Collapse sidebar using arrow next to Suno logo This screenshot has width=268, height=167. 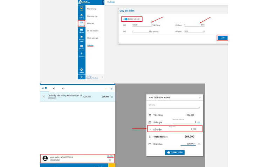(103, 2)
